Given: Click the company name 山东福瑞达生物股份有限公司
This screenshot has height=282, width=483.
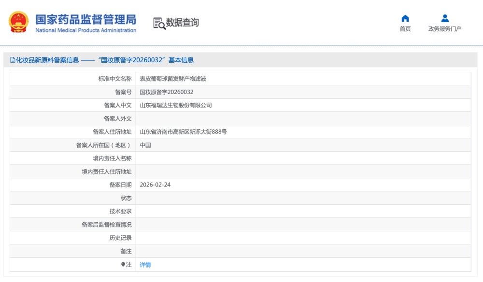Looking at the screenshot, I should (176, 105).
